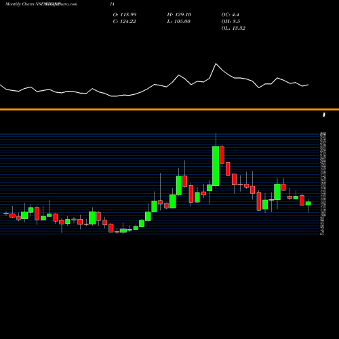Click the close price 'C: 124.22'
This screenshot has height=339, width=339.
pos(124,22)
